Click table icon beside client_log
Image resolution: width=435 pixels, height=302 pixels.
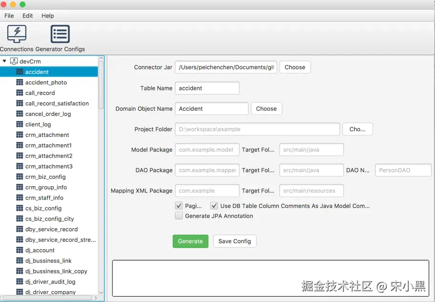tap(20, 125)
